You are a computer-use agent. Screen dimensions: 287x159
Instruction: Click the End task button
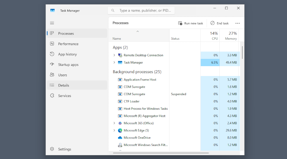[219, 23]
